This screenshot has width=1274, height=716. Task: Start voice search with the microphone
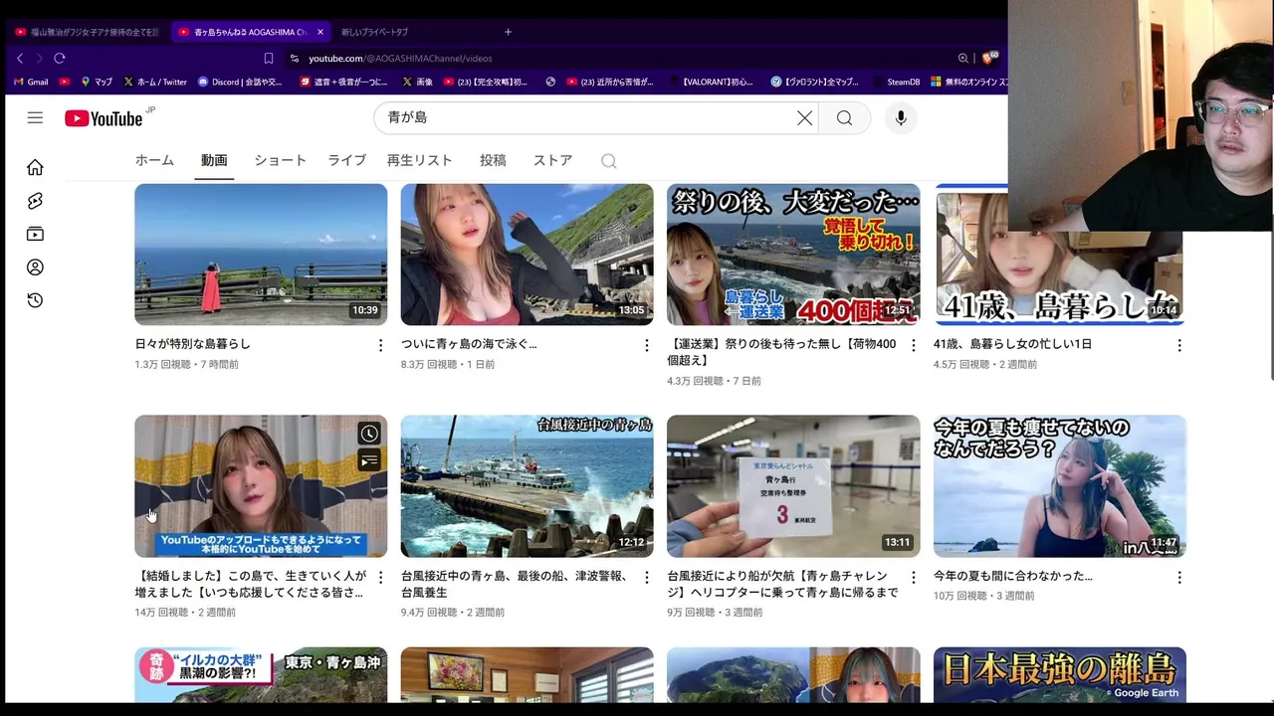(x=901, y=118)
